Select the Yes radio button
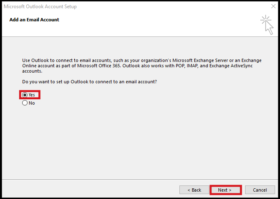 28,95
